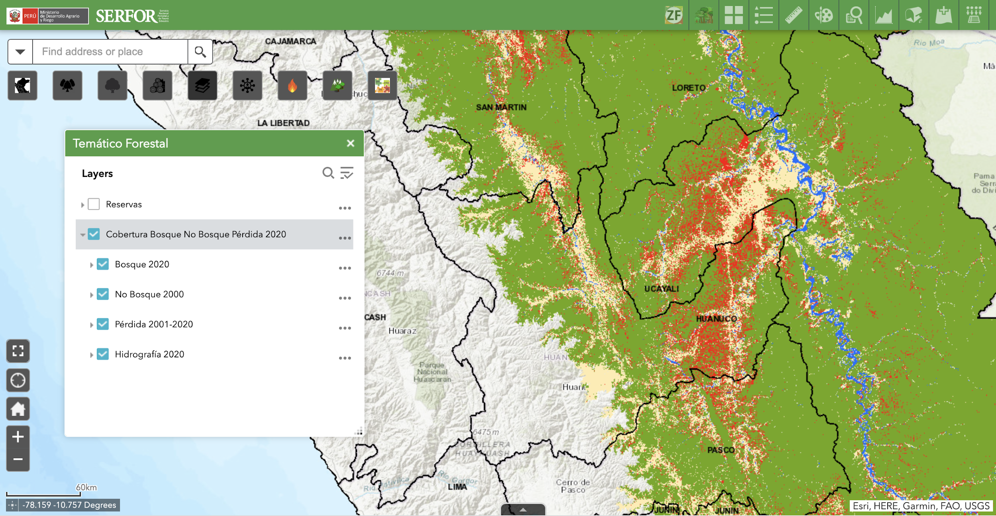
Task: Collapse Cobertura Bosque No Bosque Pérdida group
Action: tap(82, 235)
